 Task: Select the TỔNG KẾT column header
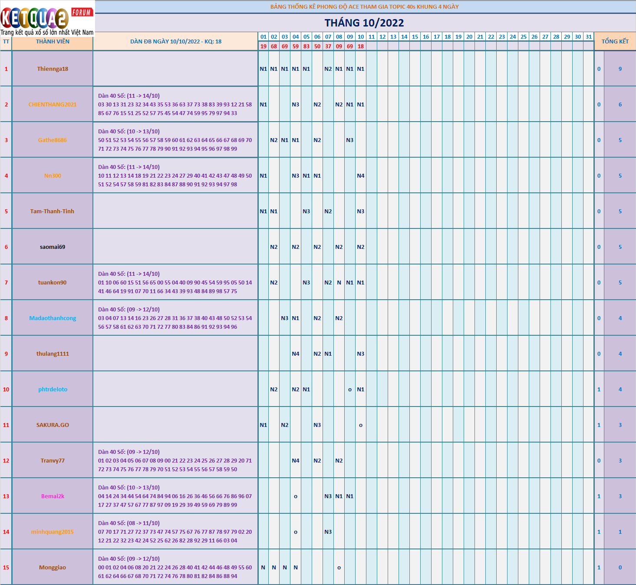pos(615,41)
